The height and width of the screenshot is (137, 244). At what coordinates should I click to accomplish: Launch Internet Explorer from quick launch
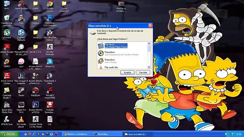pos(34,134)
